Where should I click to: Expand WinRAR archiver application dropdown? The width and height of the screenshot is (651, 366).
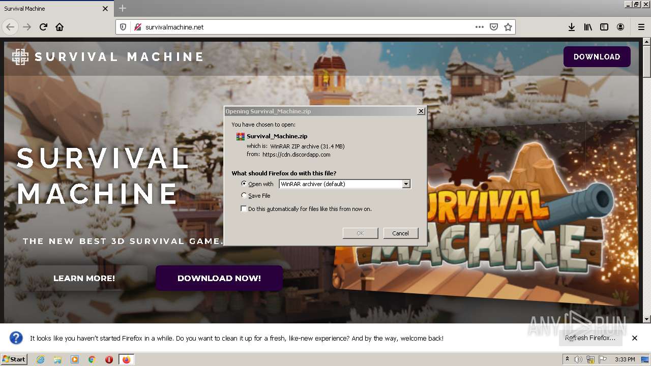pyautogui.click(x=406, y=184)
